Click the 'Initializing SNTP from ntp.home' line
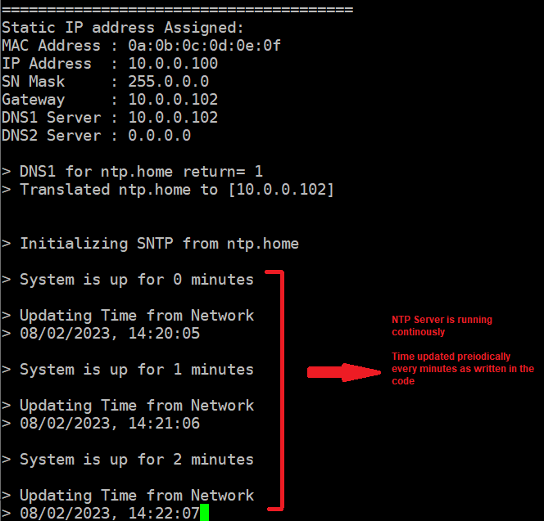Image resolution: width=544 pixels, height=521 pixels. (x=150, y=244)
